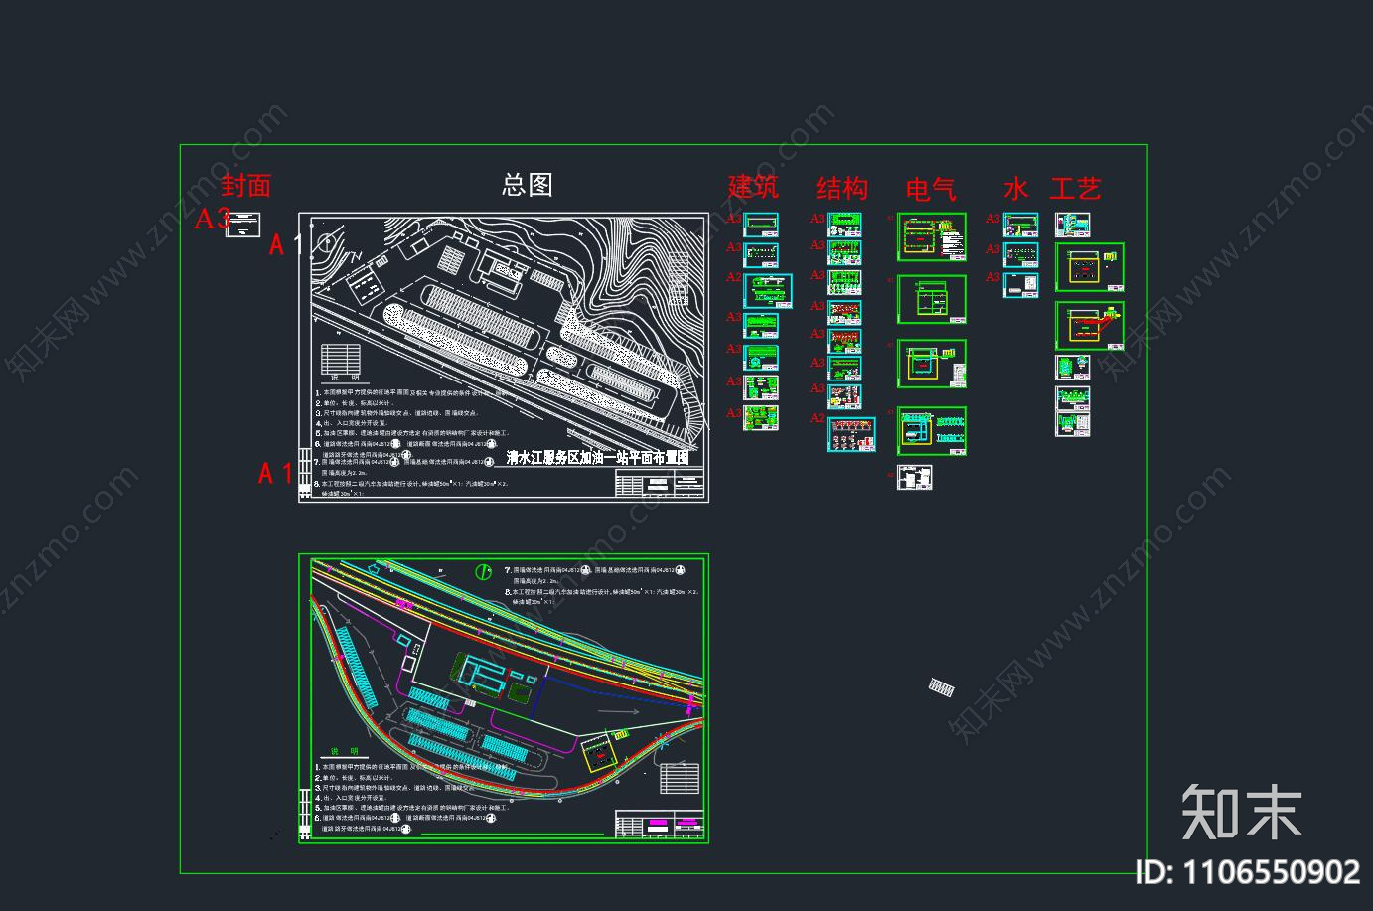Screen dimensions: 1373x911
Task: Click the 知末 logo
Action: coord(1241,812)
